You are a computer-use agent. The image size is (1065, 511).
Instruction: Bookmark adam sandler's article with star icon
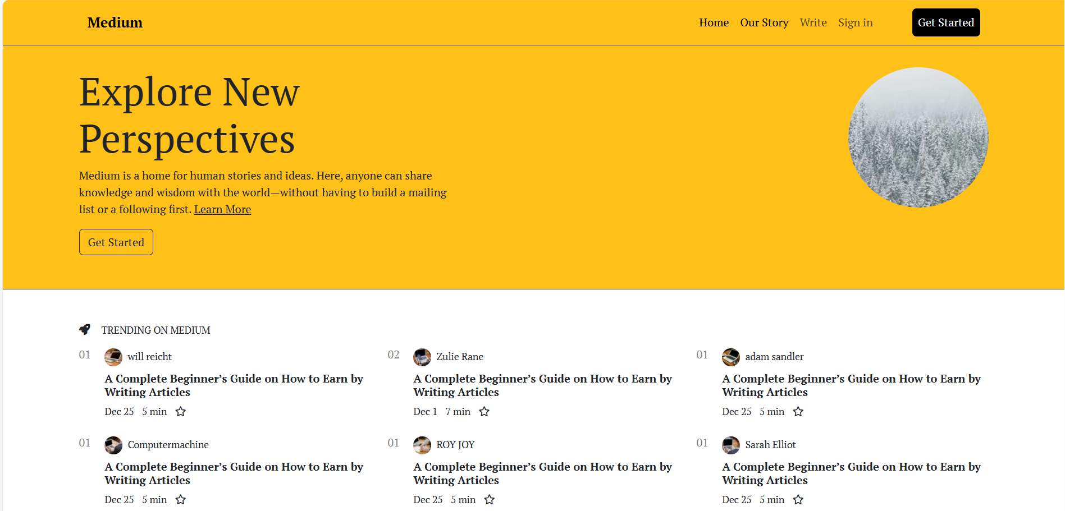pyautogui.click(x=798, y=412)
